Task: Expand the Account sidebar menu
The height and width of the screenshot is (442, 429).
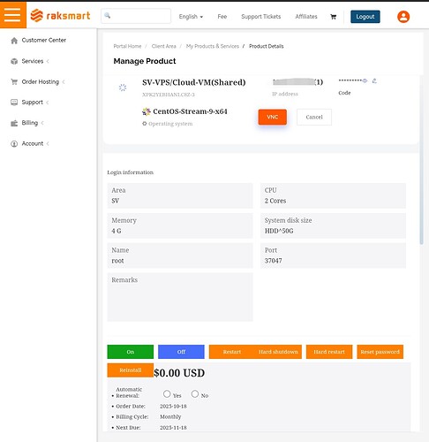Action: [x=33, y=144]
